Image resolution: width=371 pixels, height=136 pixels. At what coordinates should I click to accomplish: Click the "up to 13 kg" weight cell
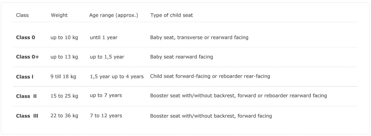point(64,57)
